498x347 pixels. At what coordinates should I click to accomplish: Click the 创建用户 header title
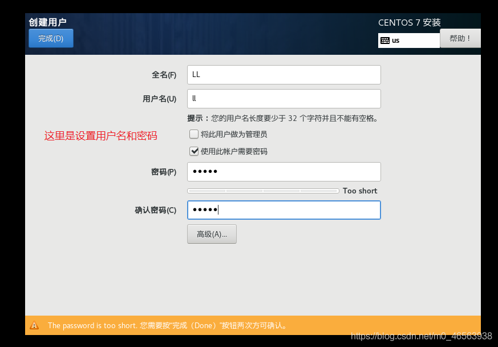tap(44, 22)
